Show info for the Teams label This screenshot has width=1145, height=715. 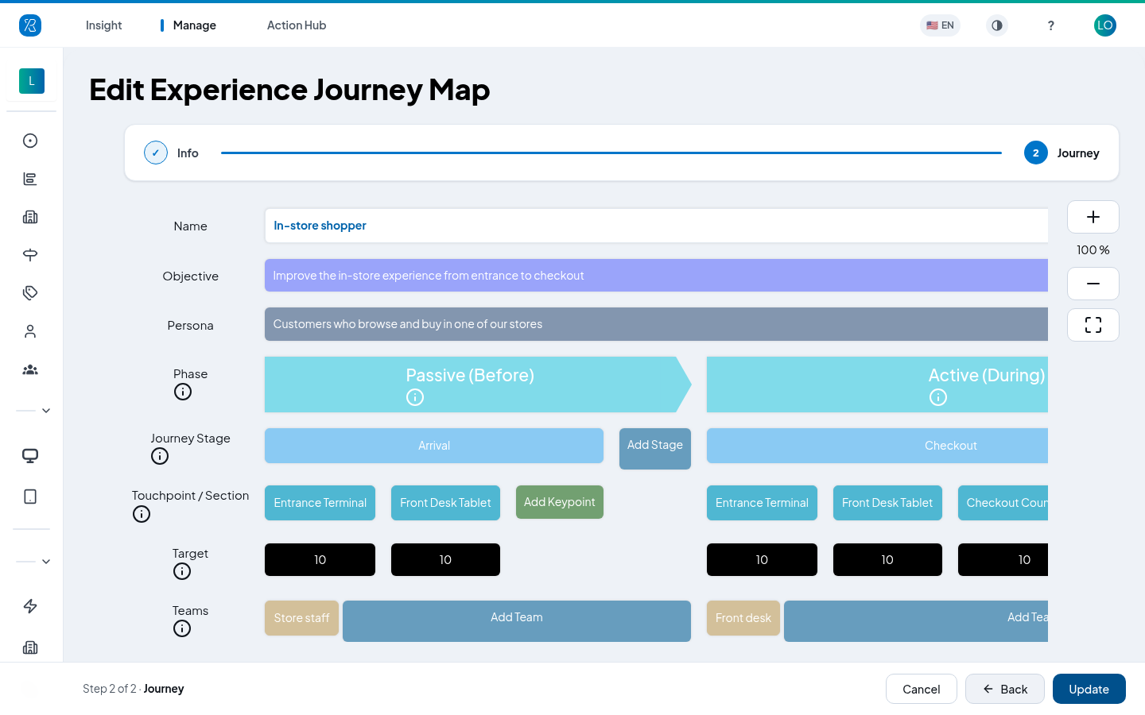pyautogui.click(x=182, y=628)
